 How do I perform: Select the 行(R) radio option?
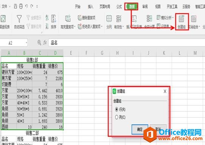point(120,109)
